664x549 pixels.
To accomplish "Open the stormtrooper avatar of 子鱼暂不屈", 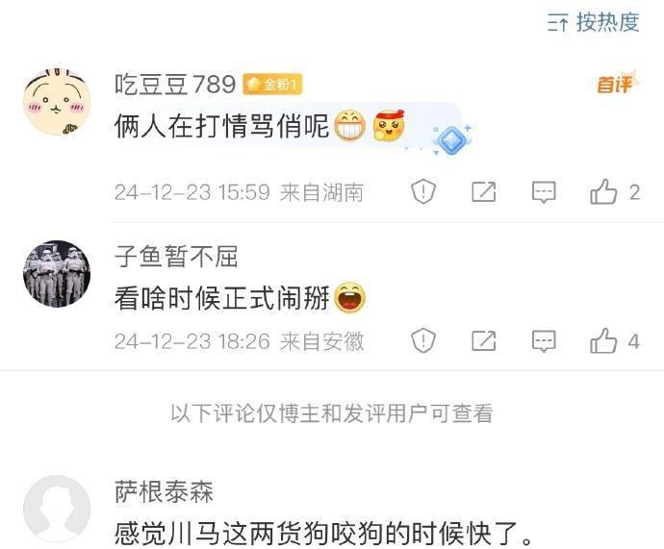I will 57,274.
